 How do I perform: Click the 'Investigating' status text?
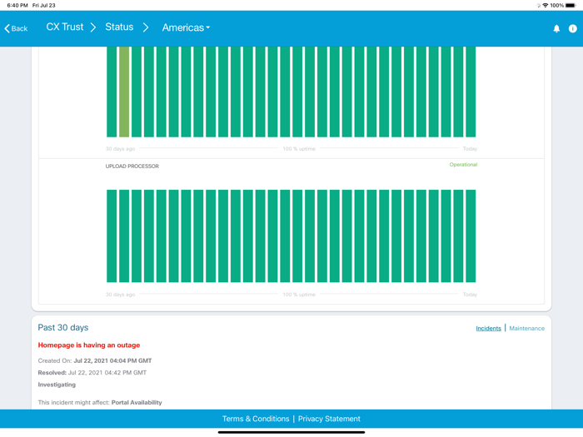click(x=57, y=385)
